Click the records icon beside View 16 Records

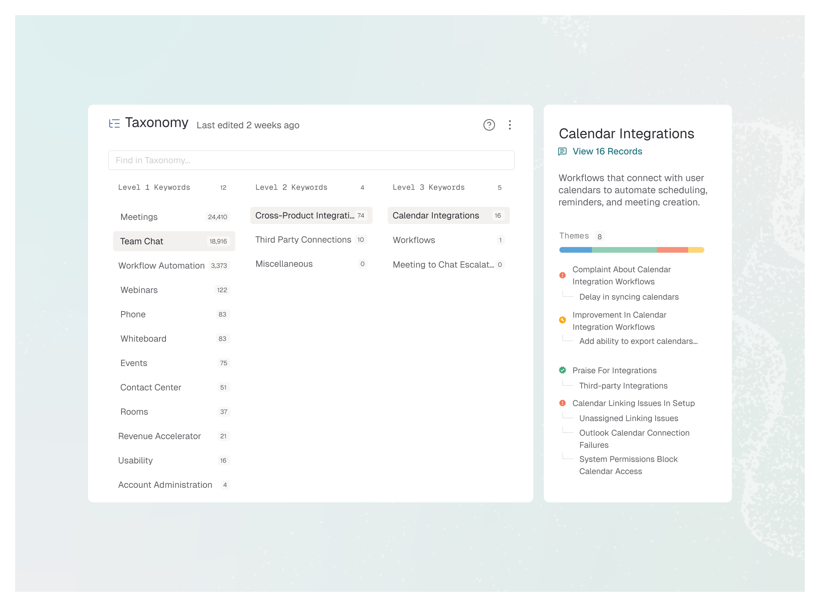(x=562, y=151)
